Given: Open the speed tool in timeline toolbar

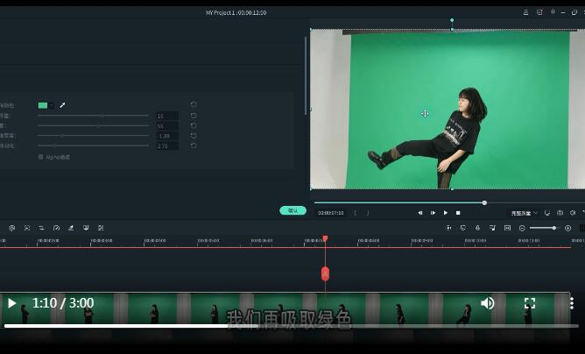Looking at the screenshot, I should pos(56,228).
